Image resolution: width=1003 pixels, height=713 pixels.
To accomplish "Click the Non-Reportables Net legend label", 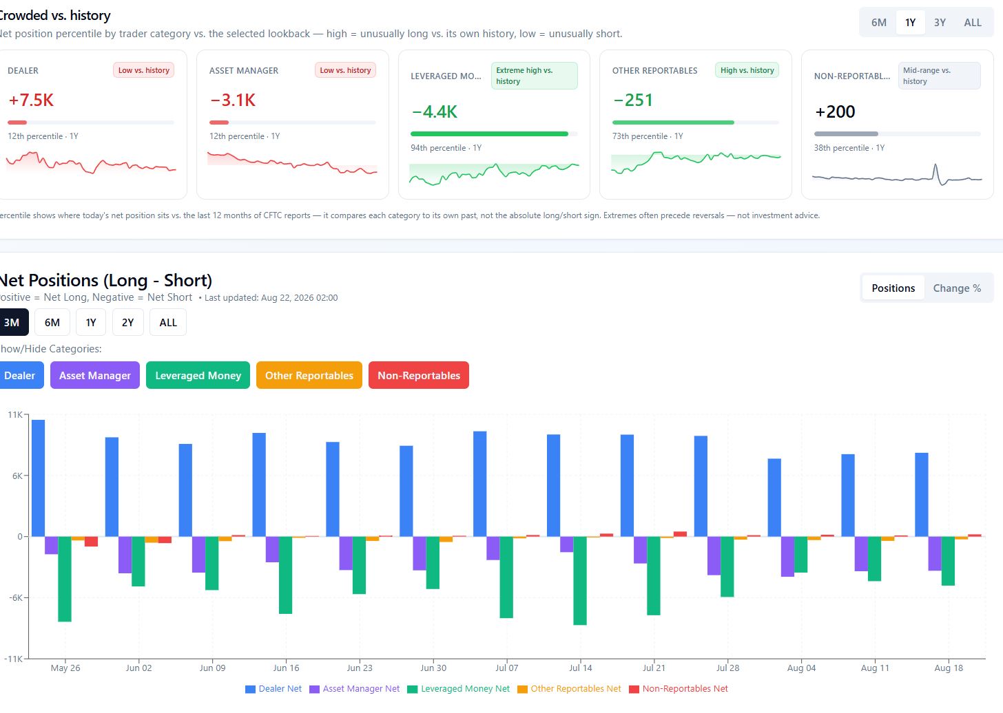I will pos(685,689).
